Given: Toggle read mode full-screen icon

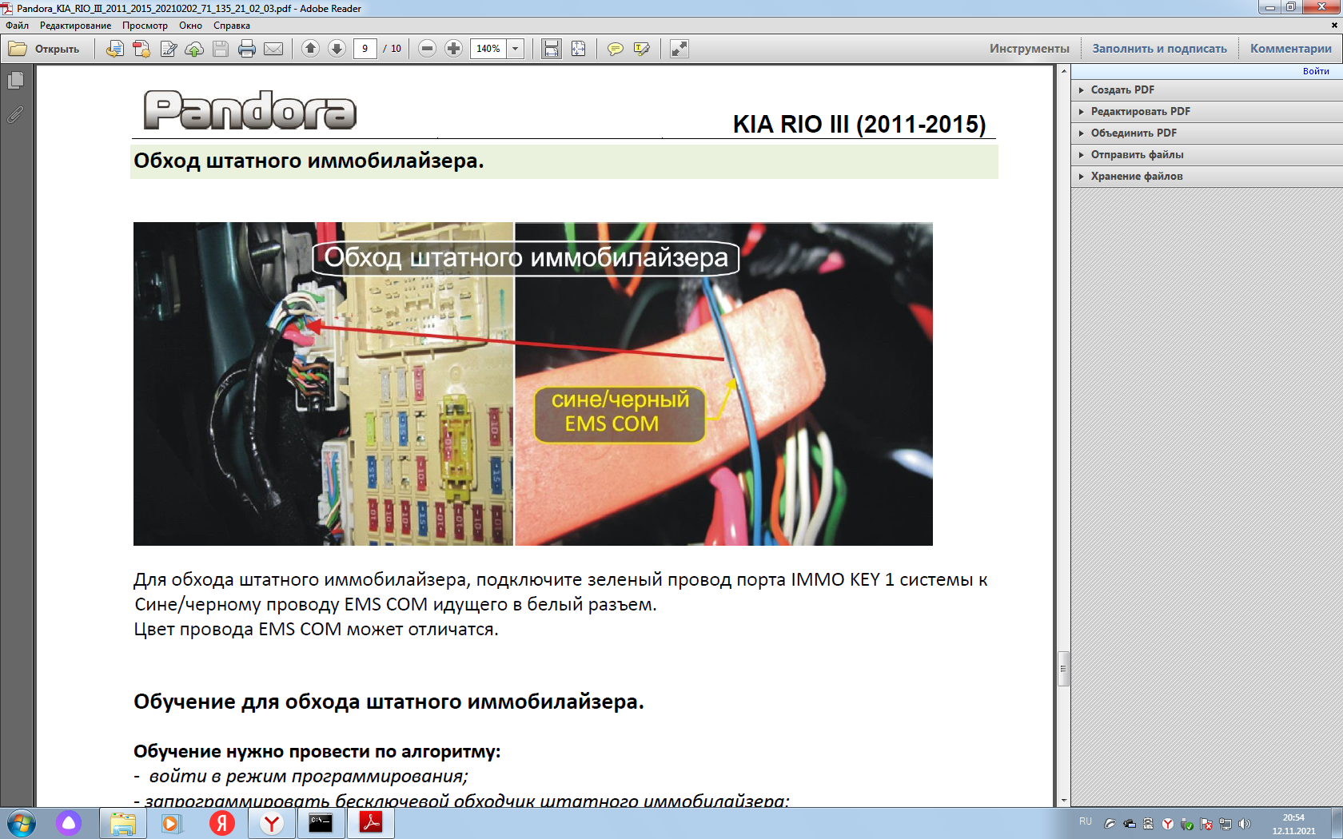Looking at the screenshot, I should tap(679, 49).
